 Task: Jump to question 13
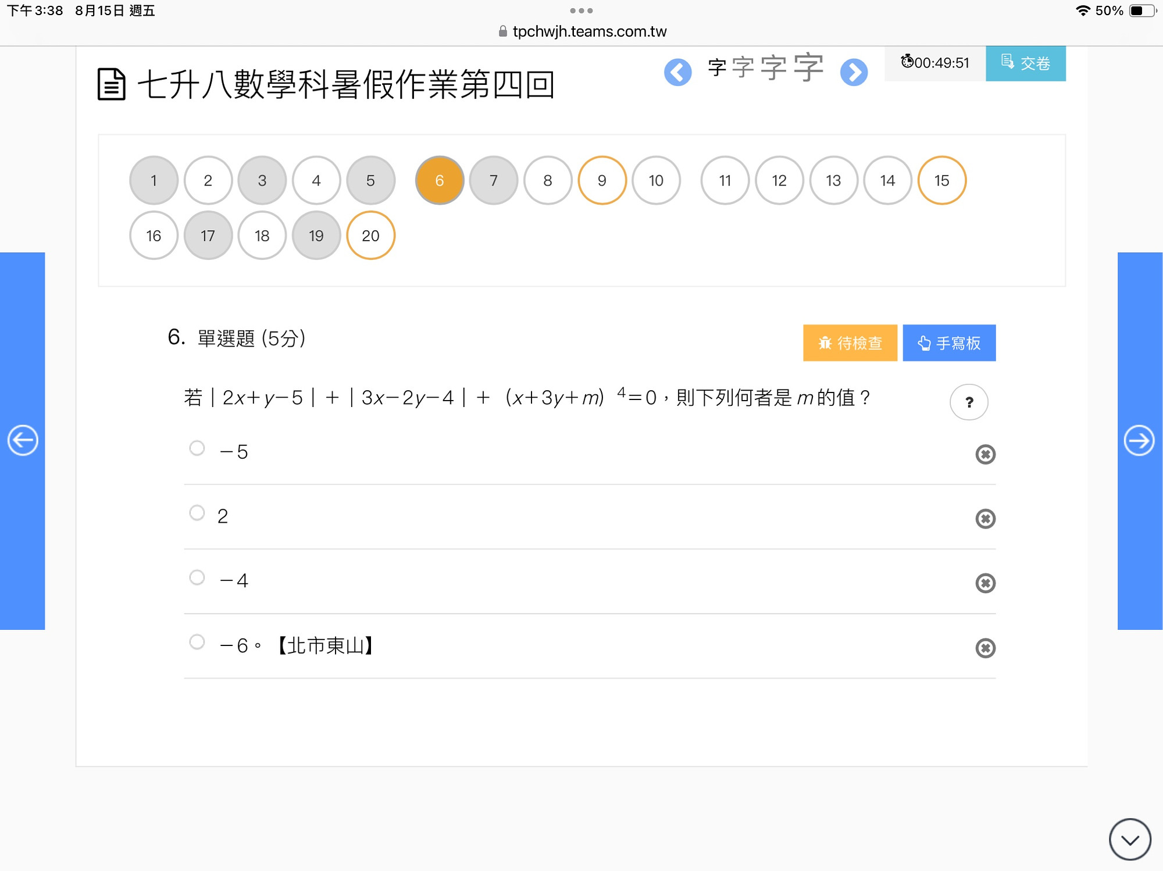pos(833,180)
